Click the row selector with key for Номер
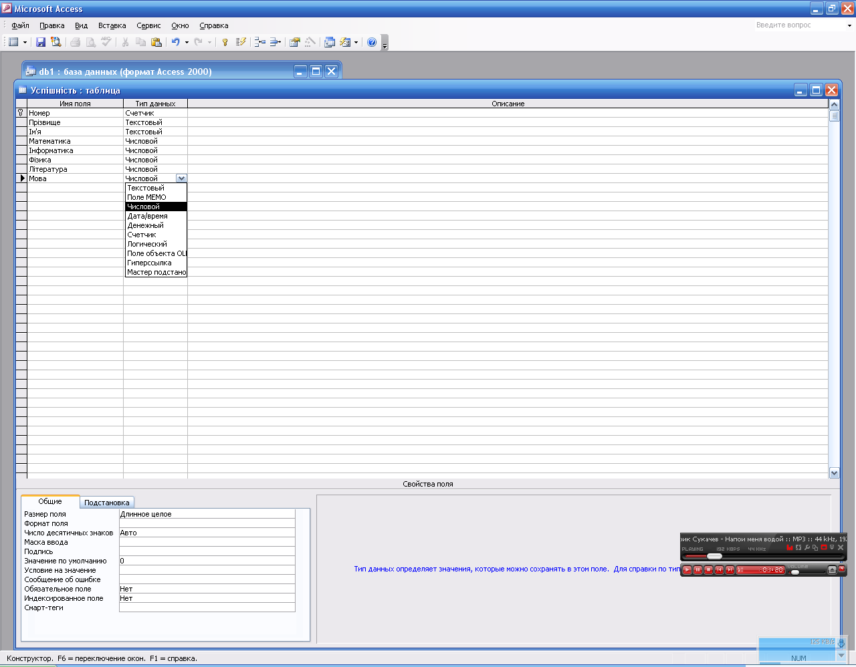Viewport: 856px width, 667px height. click(x=21, y=113)
